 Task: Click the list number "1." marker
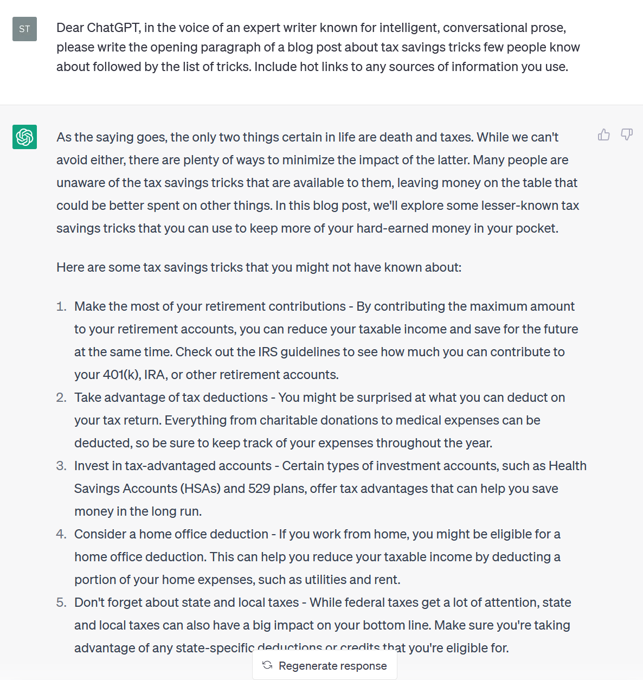61,306
